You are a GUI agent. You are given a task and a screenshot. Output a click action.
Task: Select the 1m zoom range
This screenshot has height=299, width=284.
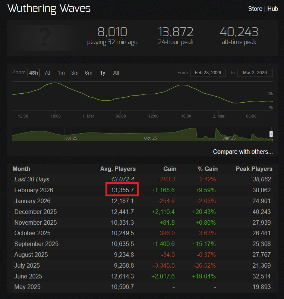(x=61, y=73)
